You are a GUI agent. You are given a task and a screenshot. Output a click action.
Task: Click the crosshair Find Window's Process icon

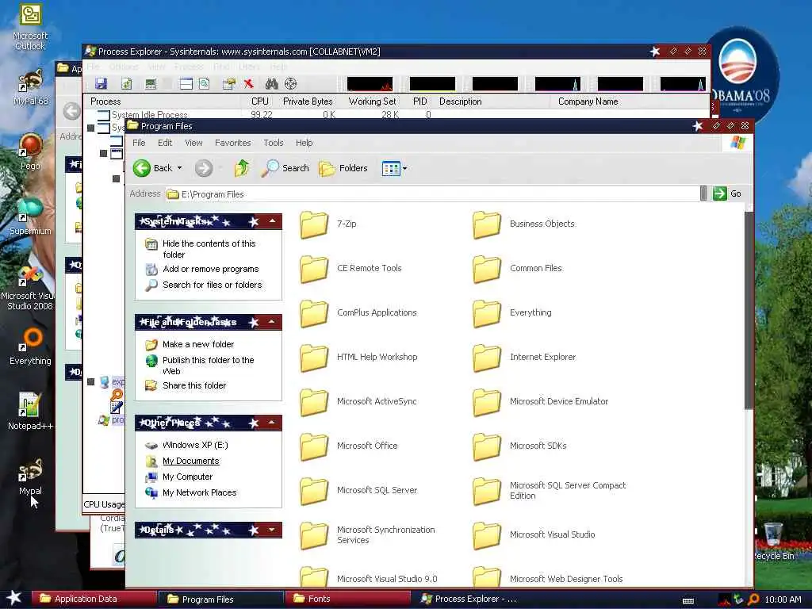coord(291,84)
